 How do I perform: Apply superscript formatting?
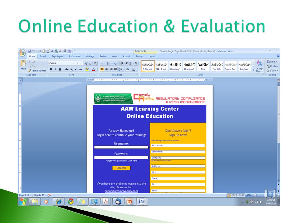(x=76, y=69)
